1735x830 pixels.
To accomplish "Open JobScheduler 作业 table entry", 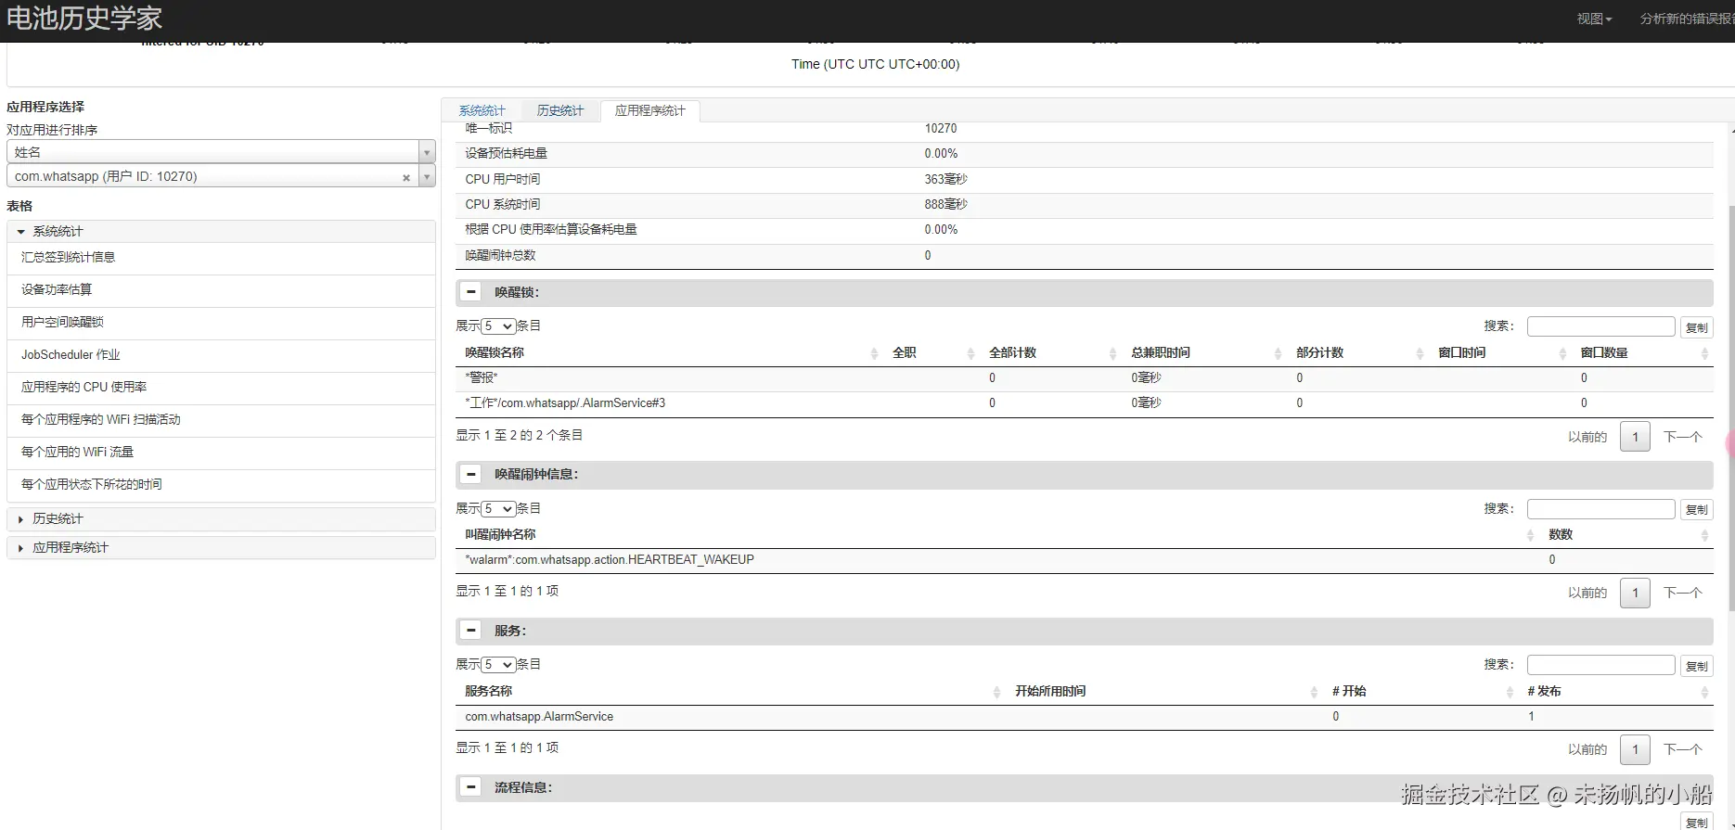I will point(221,355).
